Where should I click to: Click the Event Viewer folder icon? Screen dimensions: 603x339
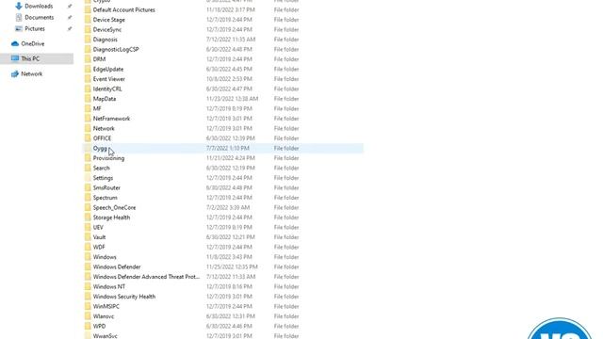click(x=88, y=79)
